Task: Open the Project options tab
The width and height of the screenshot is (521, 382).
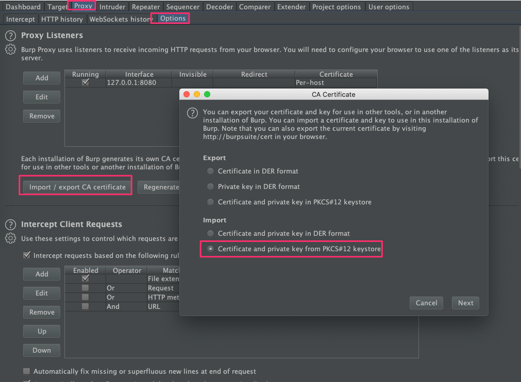Action: [x=337, y=7]
